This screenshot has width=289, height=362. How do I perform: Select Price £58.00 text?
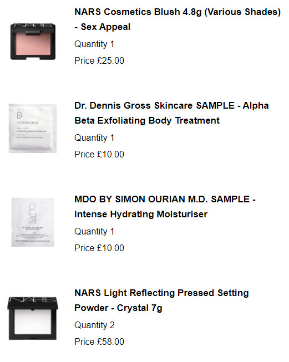(99, 342)
